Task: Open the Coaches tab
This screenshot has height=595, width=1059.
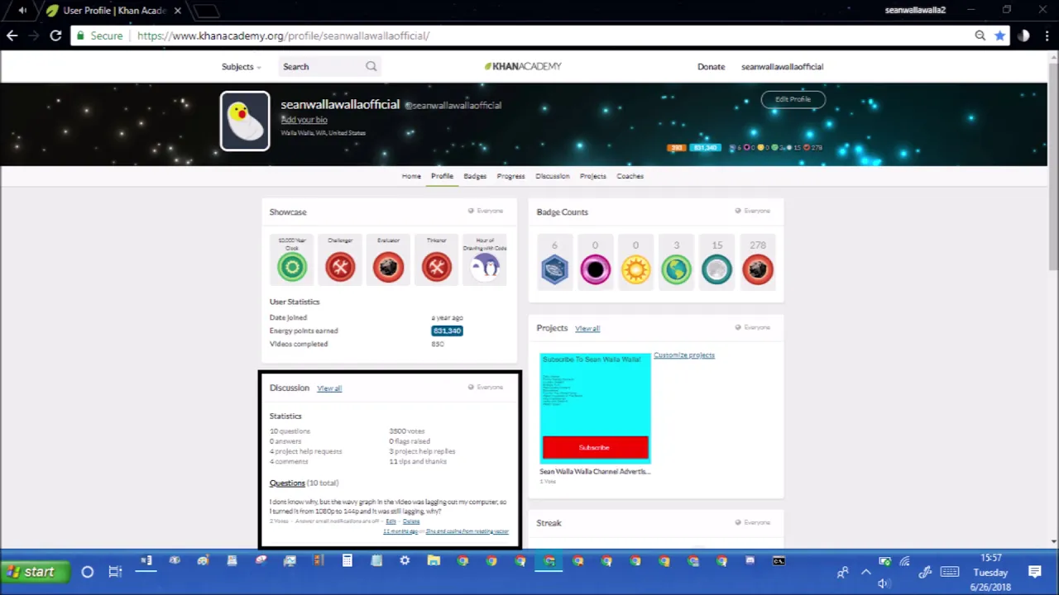Action: 630,176
